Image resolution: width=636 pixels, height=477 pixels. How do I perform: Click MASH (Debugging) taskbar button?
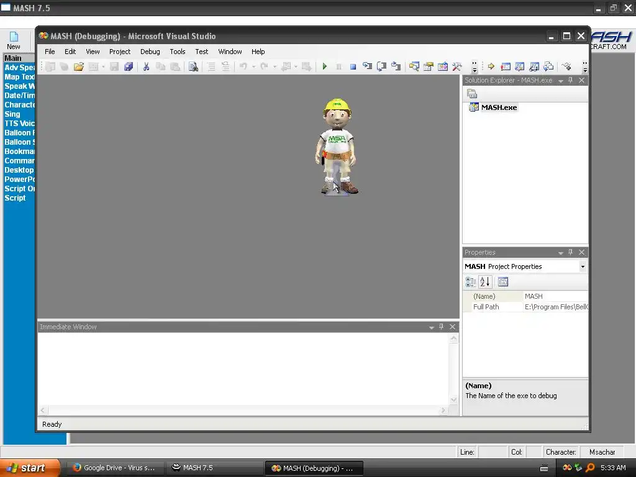tap(314, 468)
